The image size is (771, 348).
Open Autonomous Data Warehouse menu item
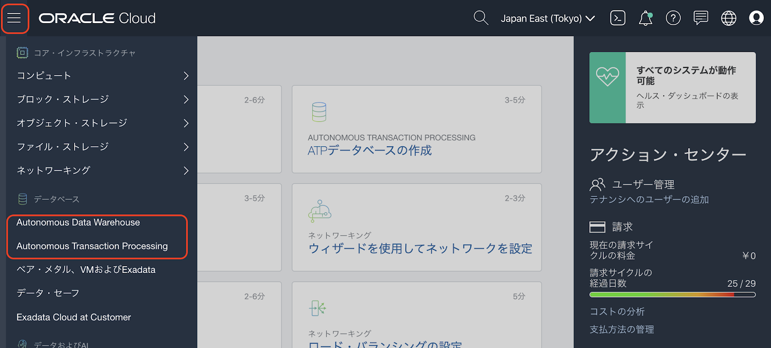pyautogui.click(x=78, y=222)
